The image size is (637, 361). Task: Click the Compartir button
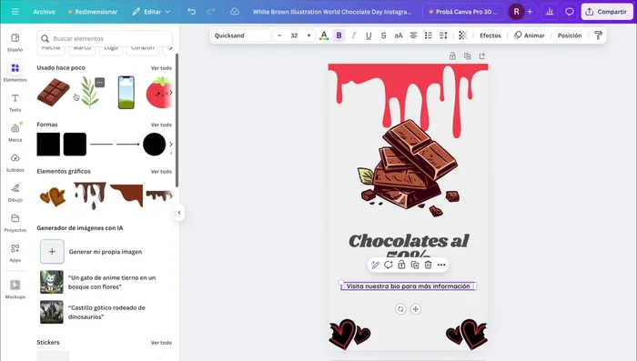(606, 12)
